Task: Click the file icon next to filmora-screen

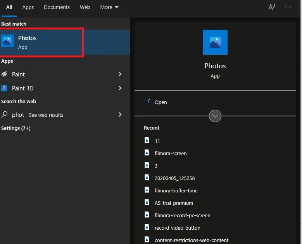Action: pos(147,152)
